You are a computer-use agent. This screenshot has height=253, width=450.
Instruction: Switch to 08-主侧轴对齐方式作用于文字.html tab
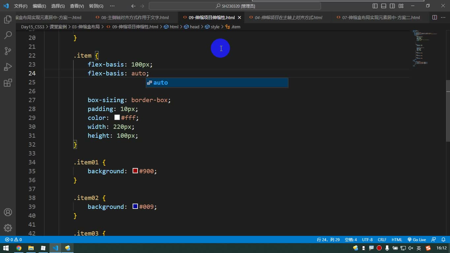(x=134, y=17)
